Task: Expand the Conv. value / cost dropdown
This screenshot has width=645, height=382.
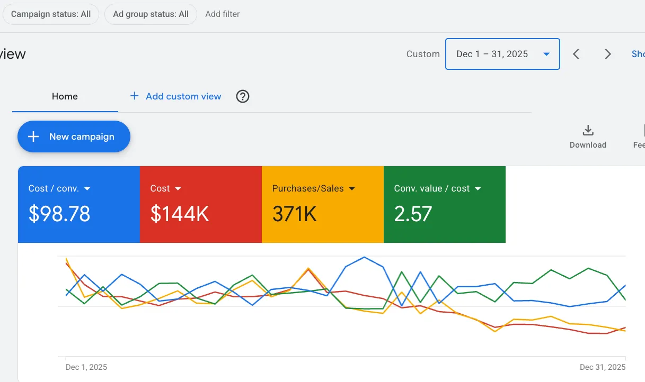Action: coord(478,188)
